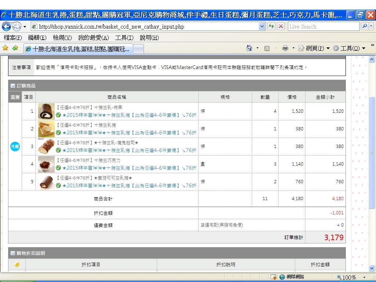The image size is (376, 282).
Task: Click green check icon of item 4 十勝巧克力
Action: point(58,168)
